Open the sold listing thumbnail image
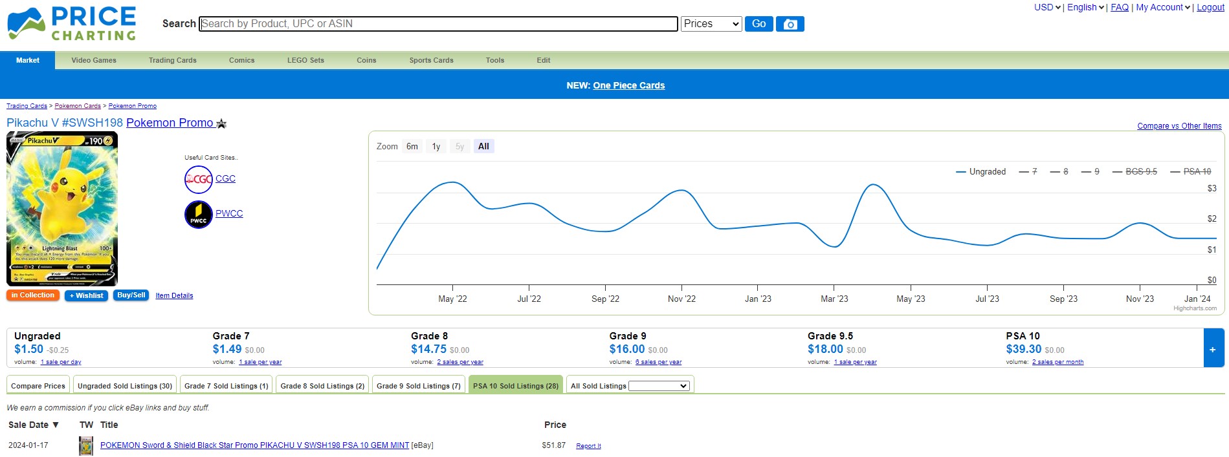The height and width of the screenshot is (457, 1229). click(85, 445)
